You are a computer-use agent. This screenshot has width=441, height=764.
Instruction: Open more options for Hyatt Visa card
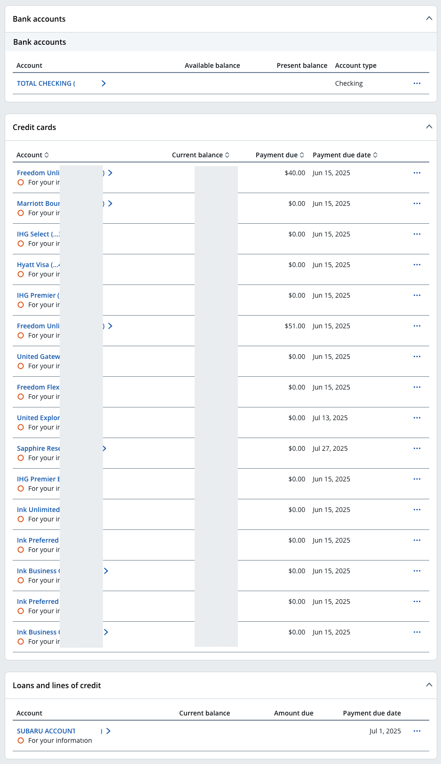pos(417,265)
